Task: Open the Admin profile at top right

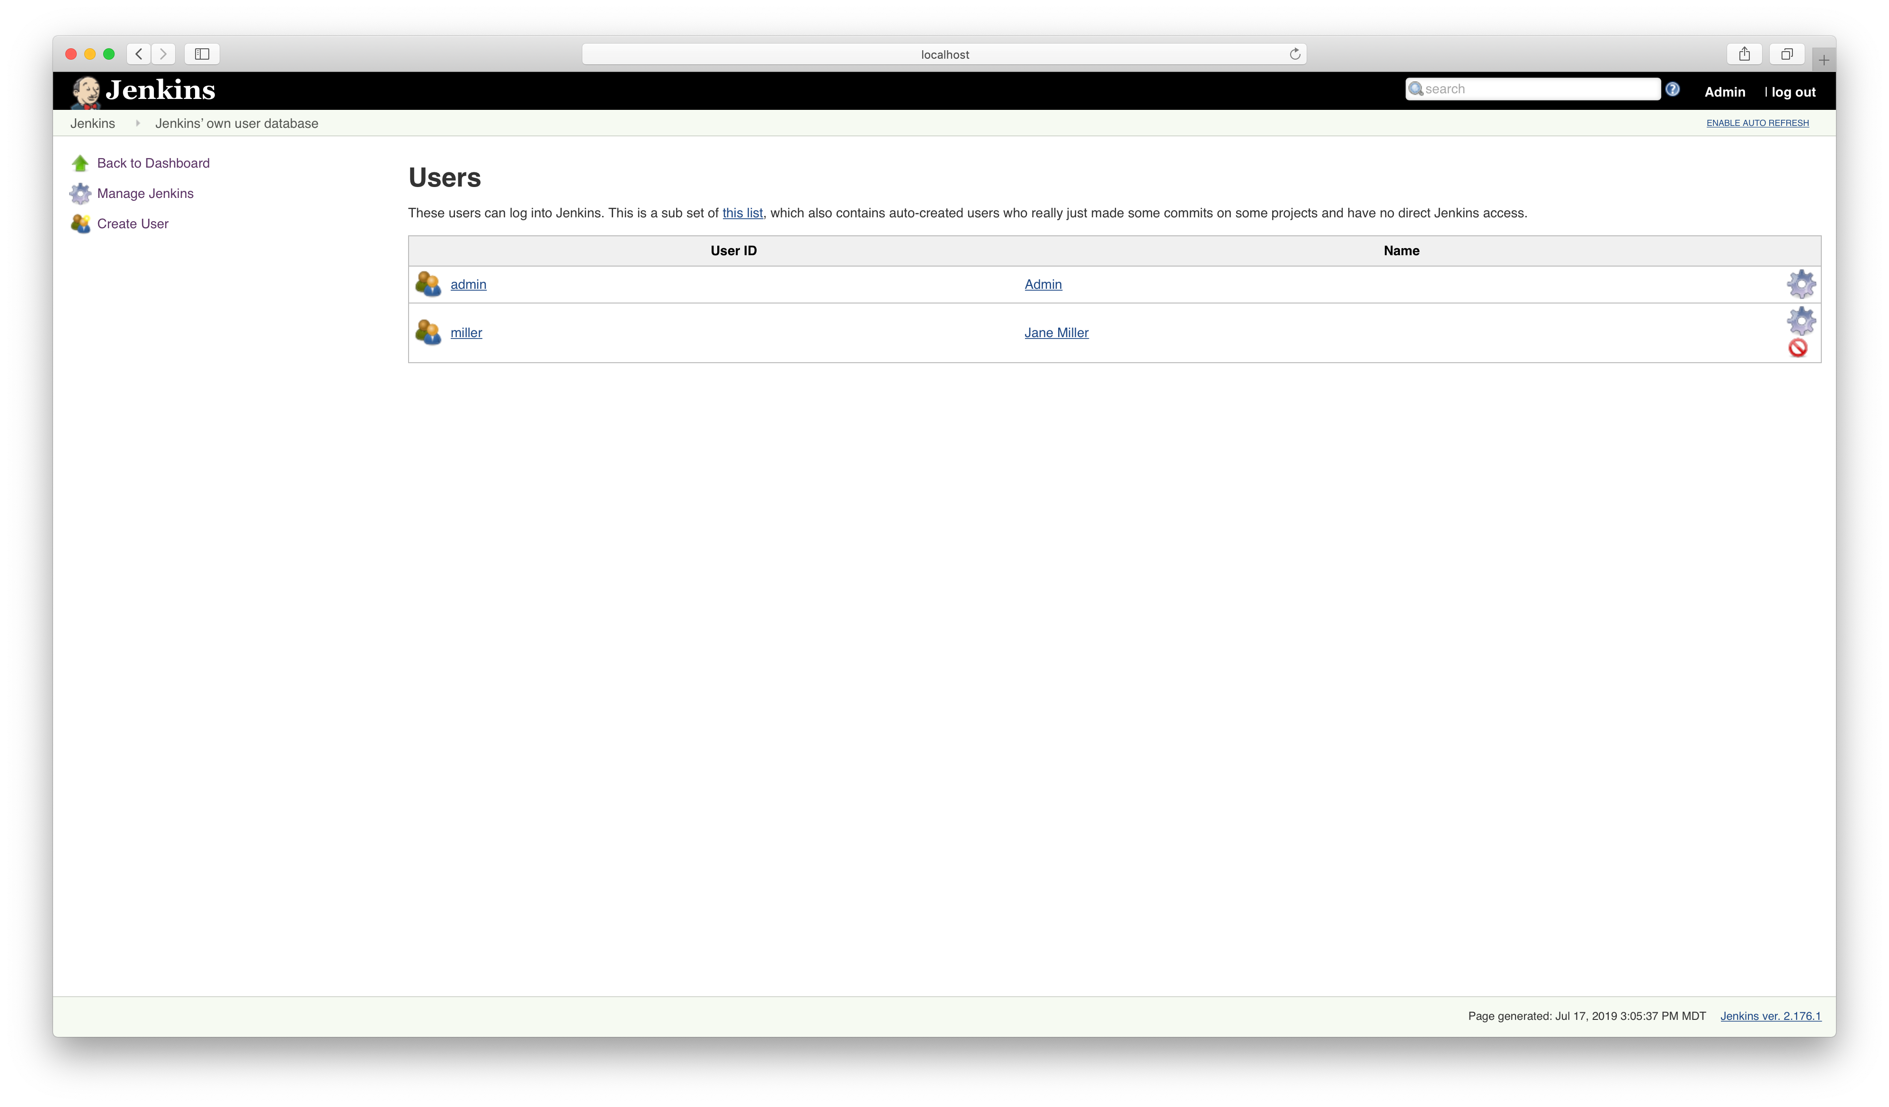Action: coord(1724,91)
